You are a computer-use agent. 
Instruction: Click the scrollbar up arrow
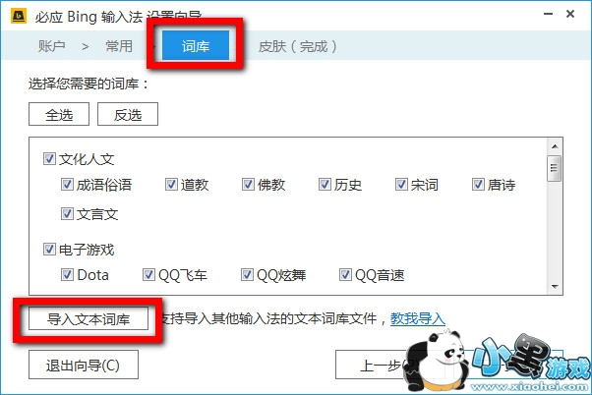[555, 146]
